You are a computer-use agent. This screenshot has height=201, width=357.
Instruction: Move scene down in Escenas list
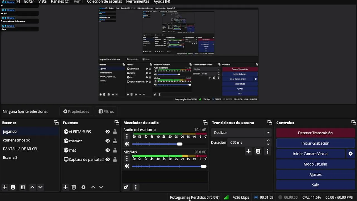coord(40,187)
